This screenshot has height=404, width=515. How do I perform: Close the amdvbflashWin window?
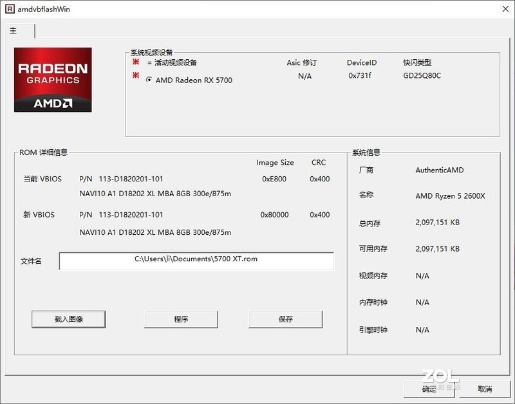click(506, 9)
